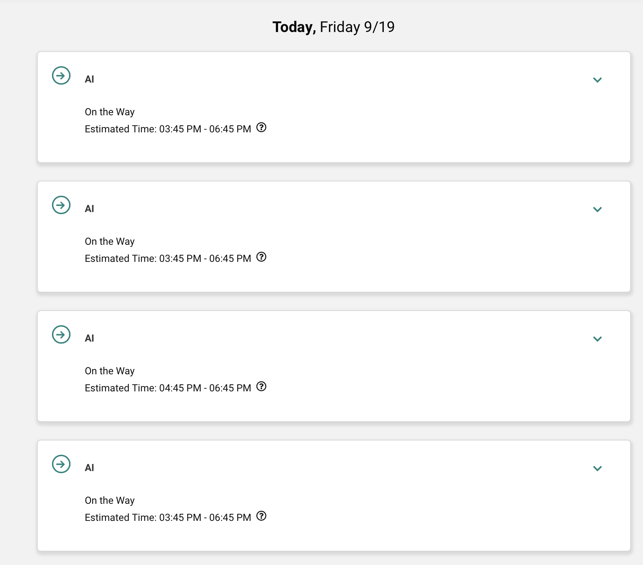Image resolution: width=643 pixels, height=565 pixels.
Task: Click the On the Way status on first card
Action: pyautogui.click(x=109, y=111)
